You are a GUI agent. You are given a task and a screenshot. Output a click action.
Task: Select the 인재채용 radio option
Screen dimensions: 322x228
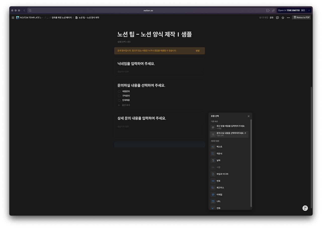[119, 100]
